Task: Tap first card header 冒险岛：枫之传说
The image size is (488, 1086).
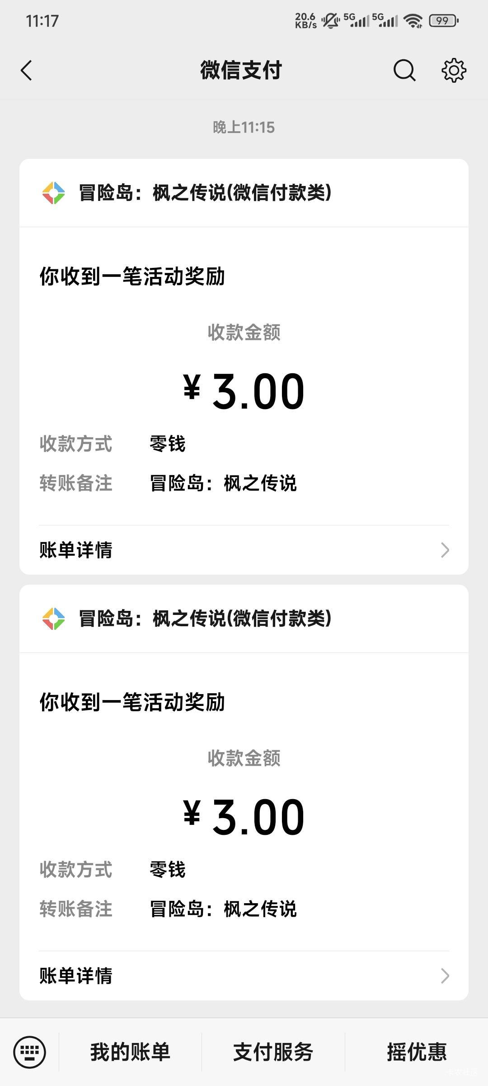Action: pyautogui.click(x=205, y=193)
